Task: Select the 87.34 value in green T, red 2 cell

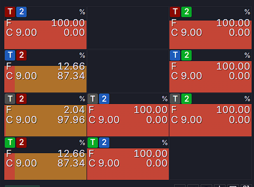Action: pyautogui.click(x=71, y=163)
